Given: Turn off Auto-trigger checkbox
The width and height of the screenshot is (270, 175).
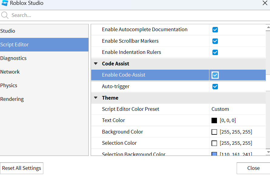Looking at the screenshot, I should 215,87.
